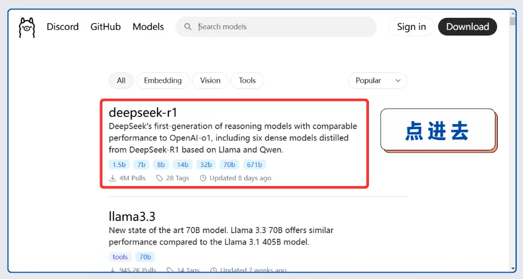Open the deepseek-r1 model title link

143,113
